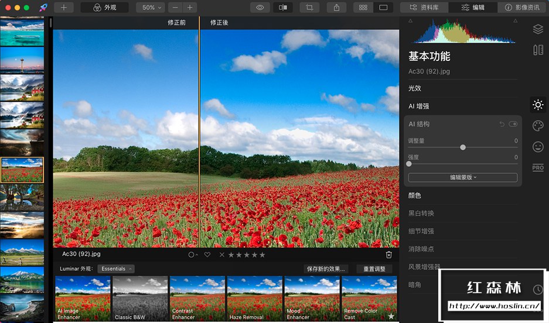Select the Creative palette icon
The height and width of the screenshot is (323, 549).
(x=538, y=125)
